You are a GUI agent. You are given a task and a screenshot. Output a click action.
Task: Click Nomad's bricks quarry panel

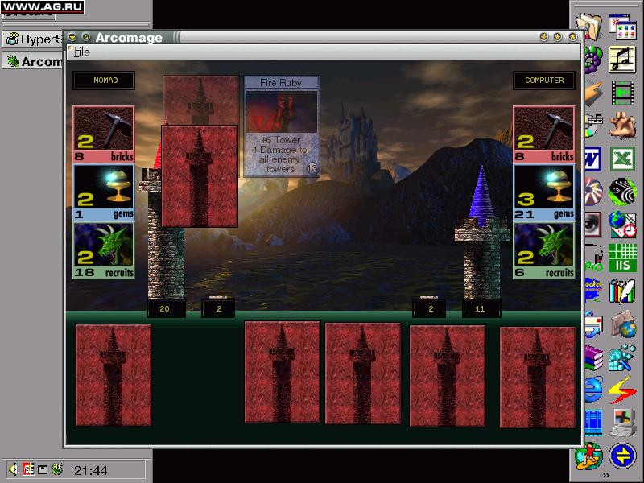tap(104, 134)
